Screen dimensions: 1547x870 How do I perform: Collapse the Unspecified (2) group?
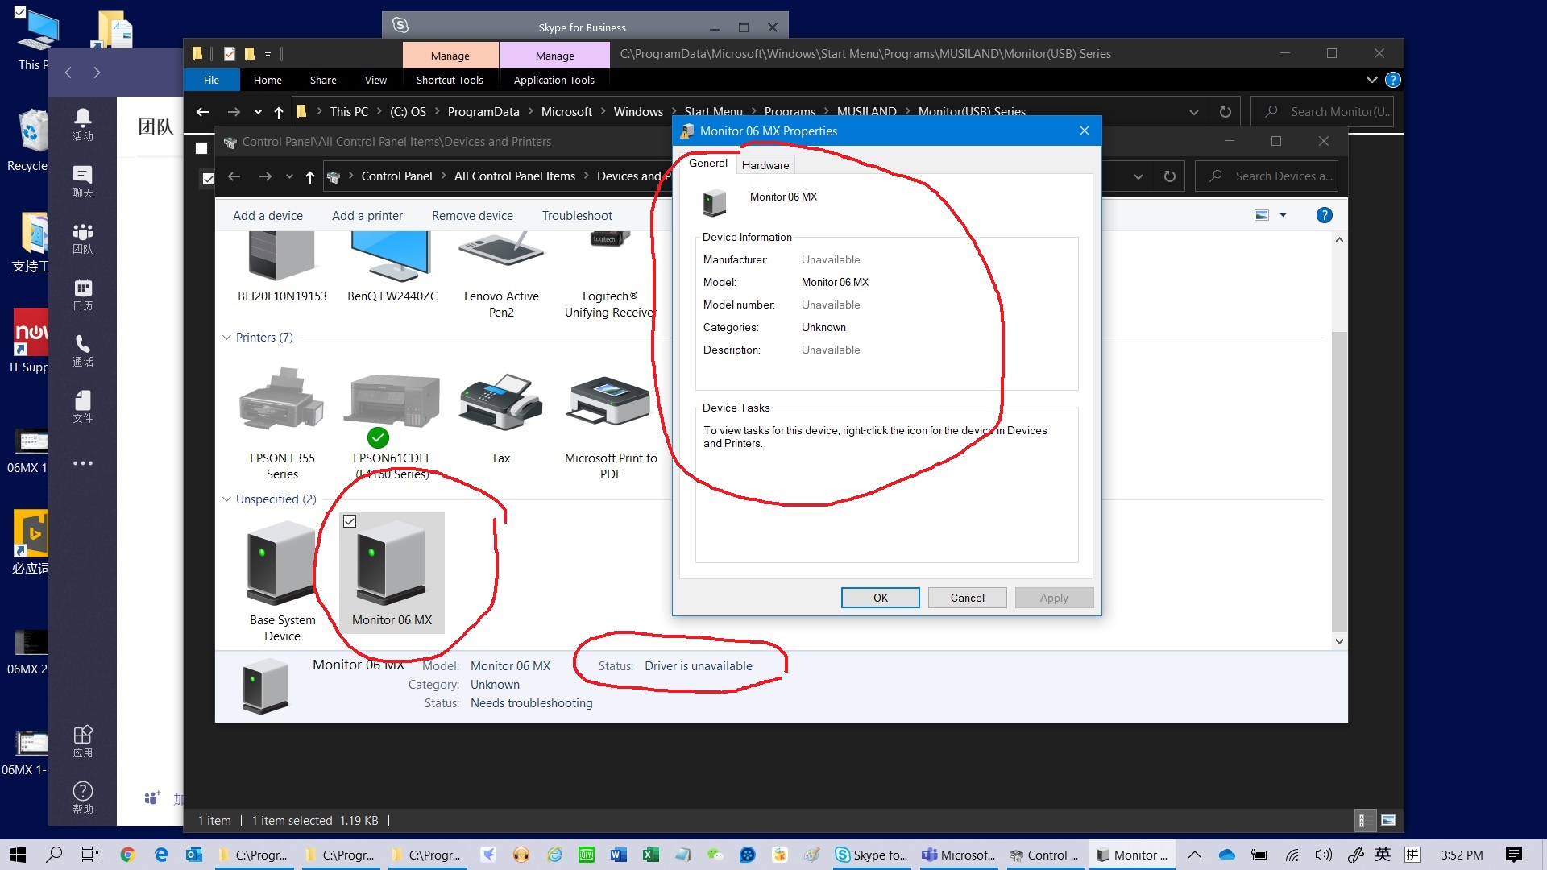(x=226, y=499)
